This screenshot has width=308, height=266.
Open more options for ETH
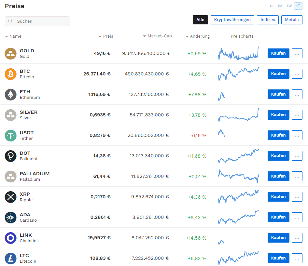click(x=297, y=94)
